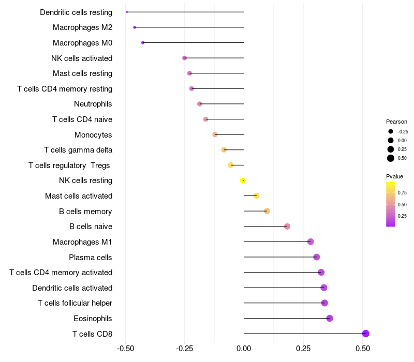Image resolution: width=414 pixels, height=362 pixels.
Task: Select the B cells naive dot
Action: click(x=287, y=227)
